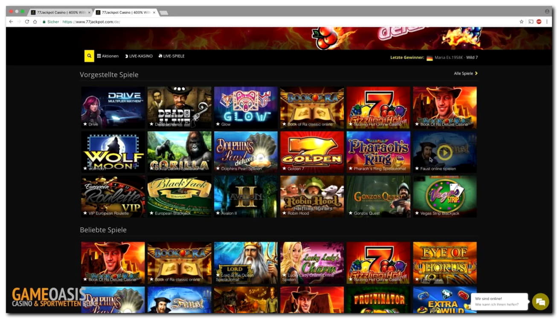Open the Wolf Moon game thumbnail
Viewport: 558px width, 319px height.
coord(113,152)
